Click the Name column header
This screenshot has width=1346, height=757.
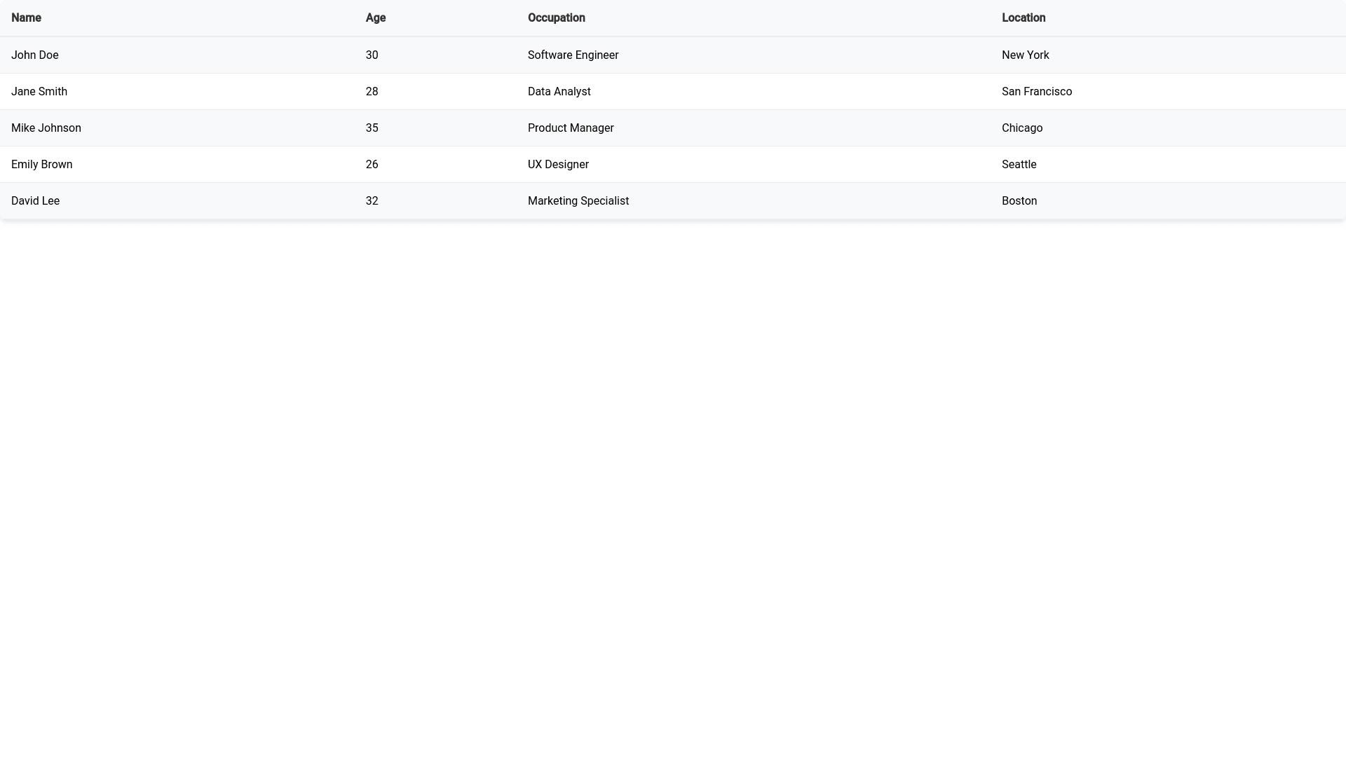tap(26, 18)
